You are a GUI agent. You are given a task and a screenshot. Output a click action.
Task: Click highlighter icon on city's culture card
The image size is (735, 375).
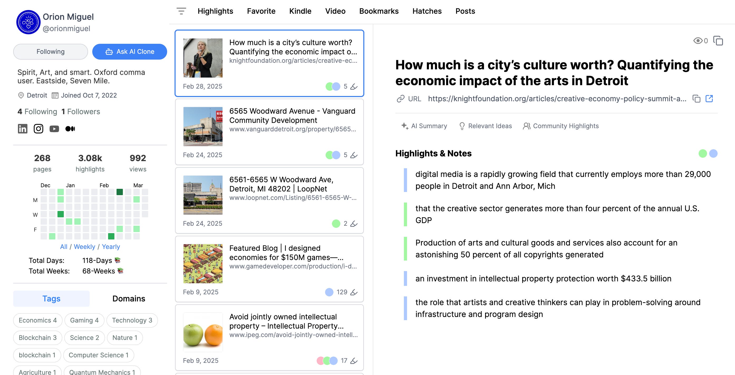click(x=354, y=86)
